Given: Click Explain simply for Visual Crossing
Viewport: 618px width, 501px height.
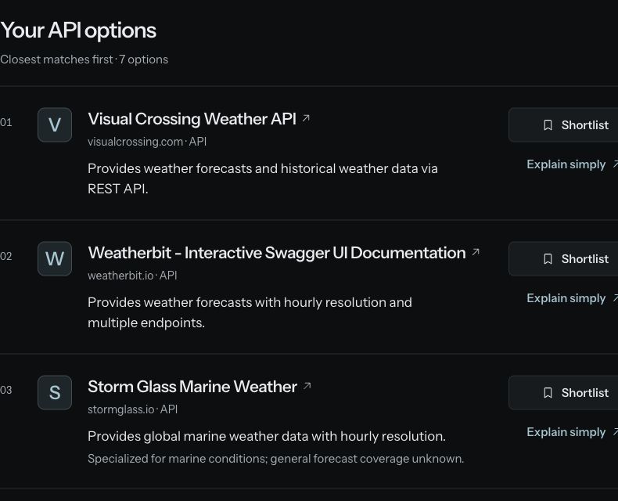Looking at the screenshot, I should point(572,164).
